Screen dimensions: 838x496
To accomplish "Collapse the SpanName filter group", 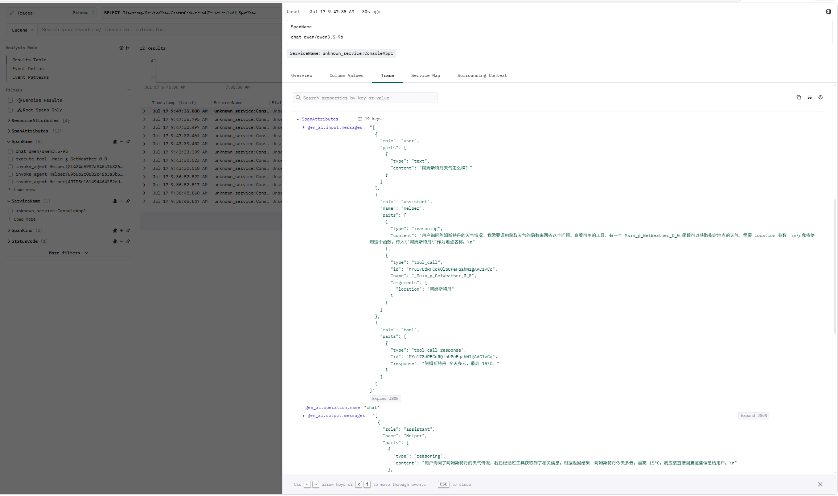I will click(x=9, y=142).
